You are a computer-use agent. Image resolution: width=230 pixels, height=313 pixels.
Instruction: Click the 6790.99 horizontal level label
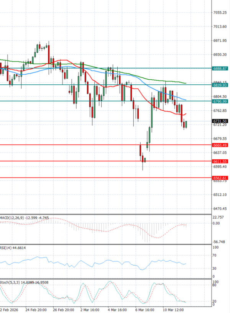(x=220, y=101)
